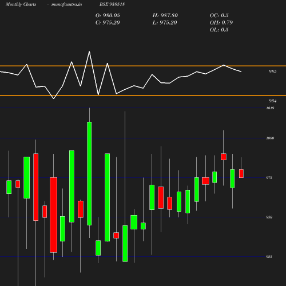Click the 'OL: 0.5' value

pos(219,30)
